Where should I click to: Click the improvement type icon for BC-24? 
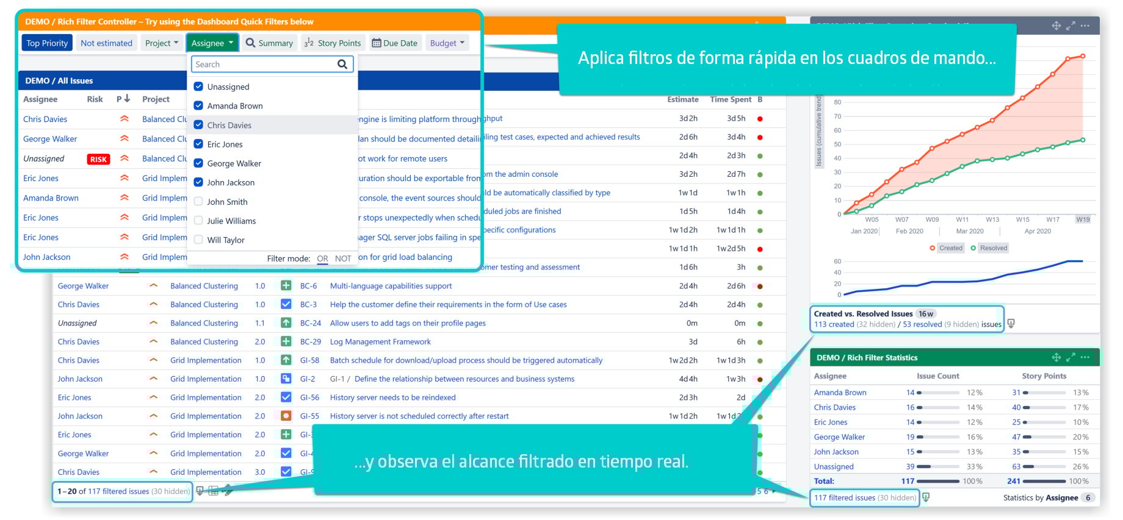[x=286, y=322]
